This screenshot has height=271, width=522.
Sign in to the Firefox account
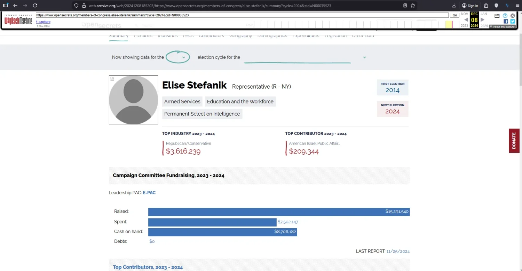[x=470, y=6]
